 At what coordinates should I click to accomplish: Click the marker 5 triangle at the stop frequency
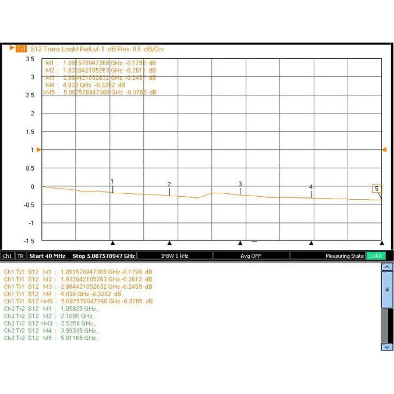[x=382, y=243]
